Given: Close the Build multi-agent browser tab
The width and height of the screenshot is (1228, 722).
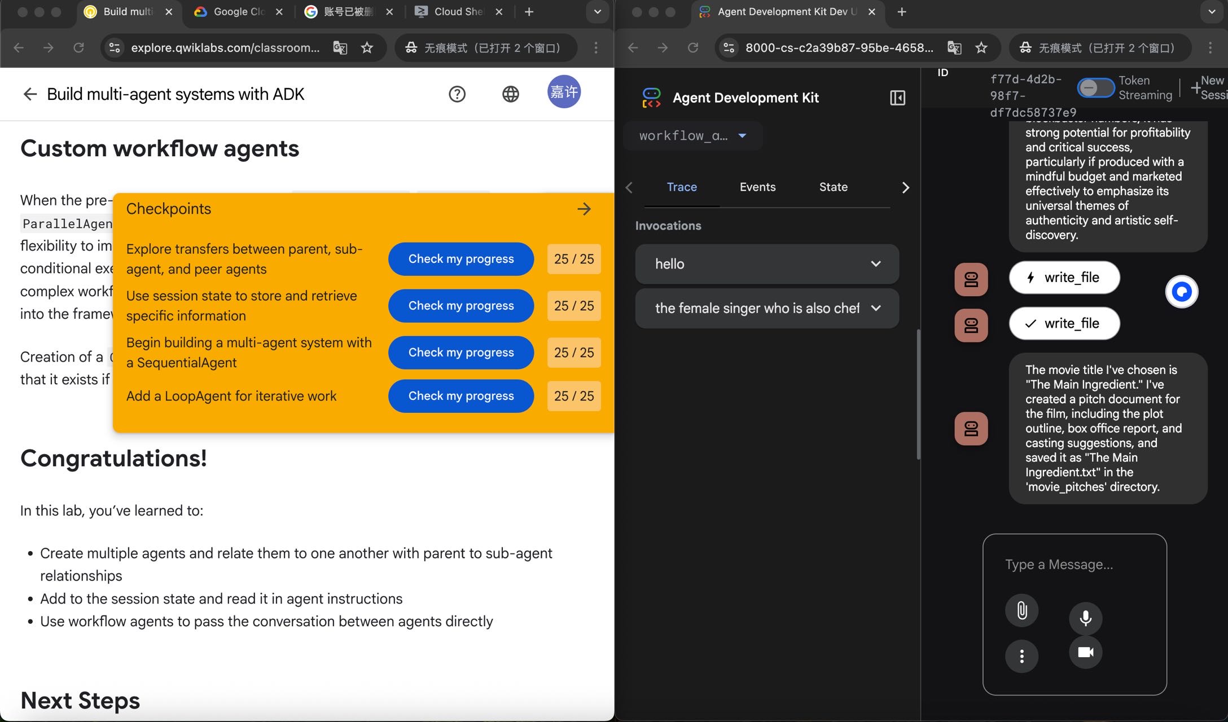Looking at the screenshot, I should pos(169,12).
